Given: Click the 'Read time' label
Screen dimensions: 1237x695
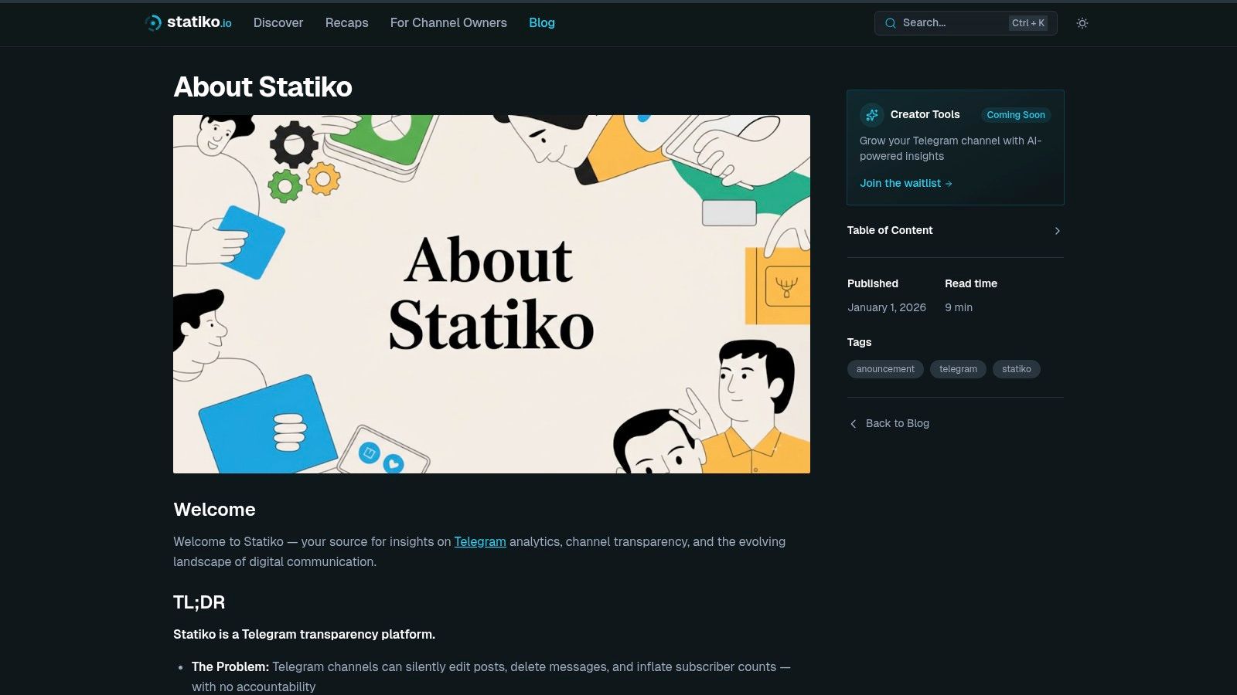Looking at the screenshot, I should pos(971,283).
